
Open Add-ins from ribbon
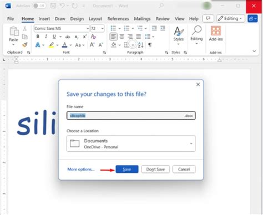point(216,33)
